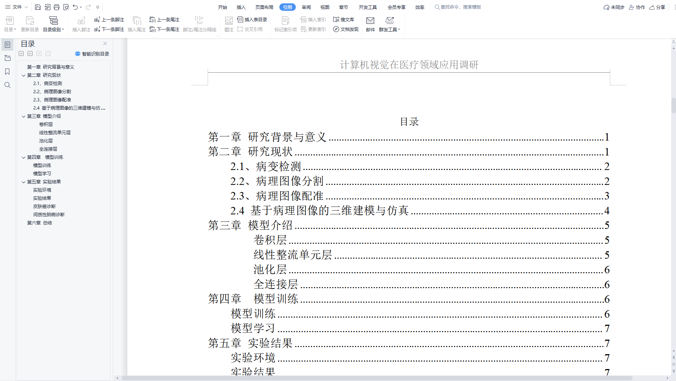
Task: Click 脚注/尾注分隔线 separator icon
Action: (199, 24)
